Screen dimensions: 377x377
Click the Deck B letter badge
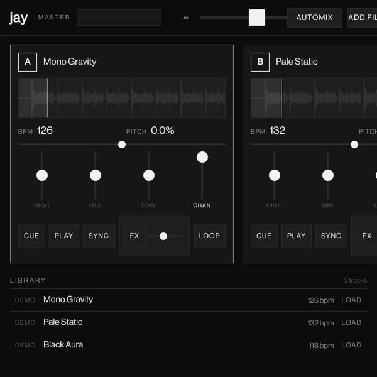pos(260,62)
